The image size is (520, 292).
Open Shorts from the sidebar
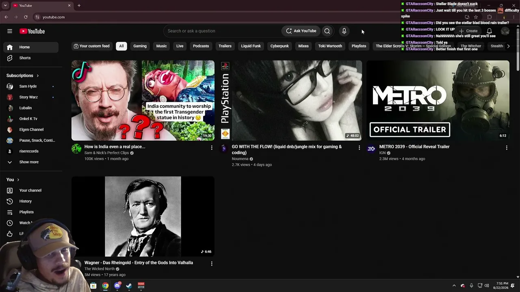(x=31, y=58)
